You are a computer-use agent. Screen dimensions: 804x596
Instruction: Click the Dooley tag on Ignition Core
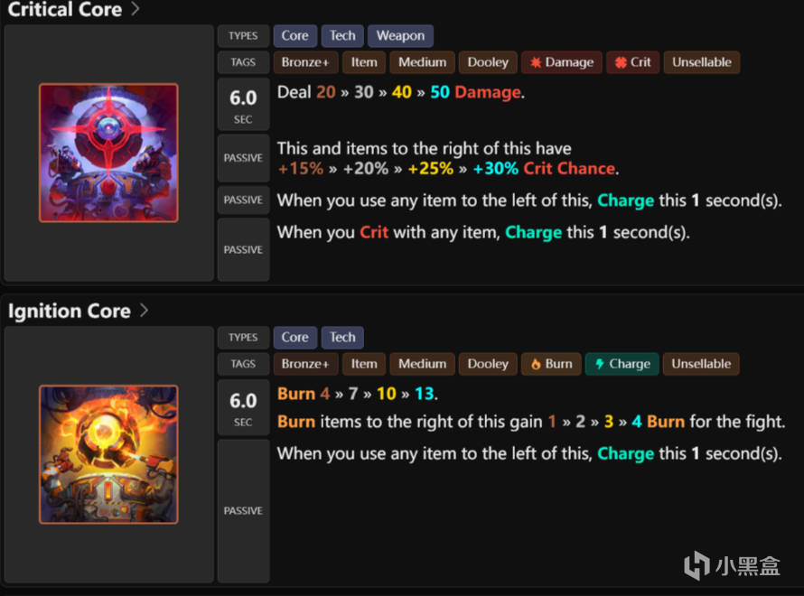[x=488, y=364]
